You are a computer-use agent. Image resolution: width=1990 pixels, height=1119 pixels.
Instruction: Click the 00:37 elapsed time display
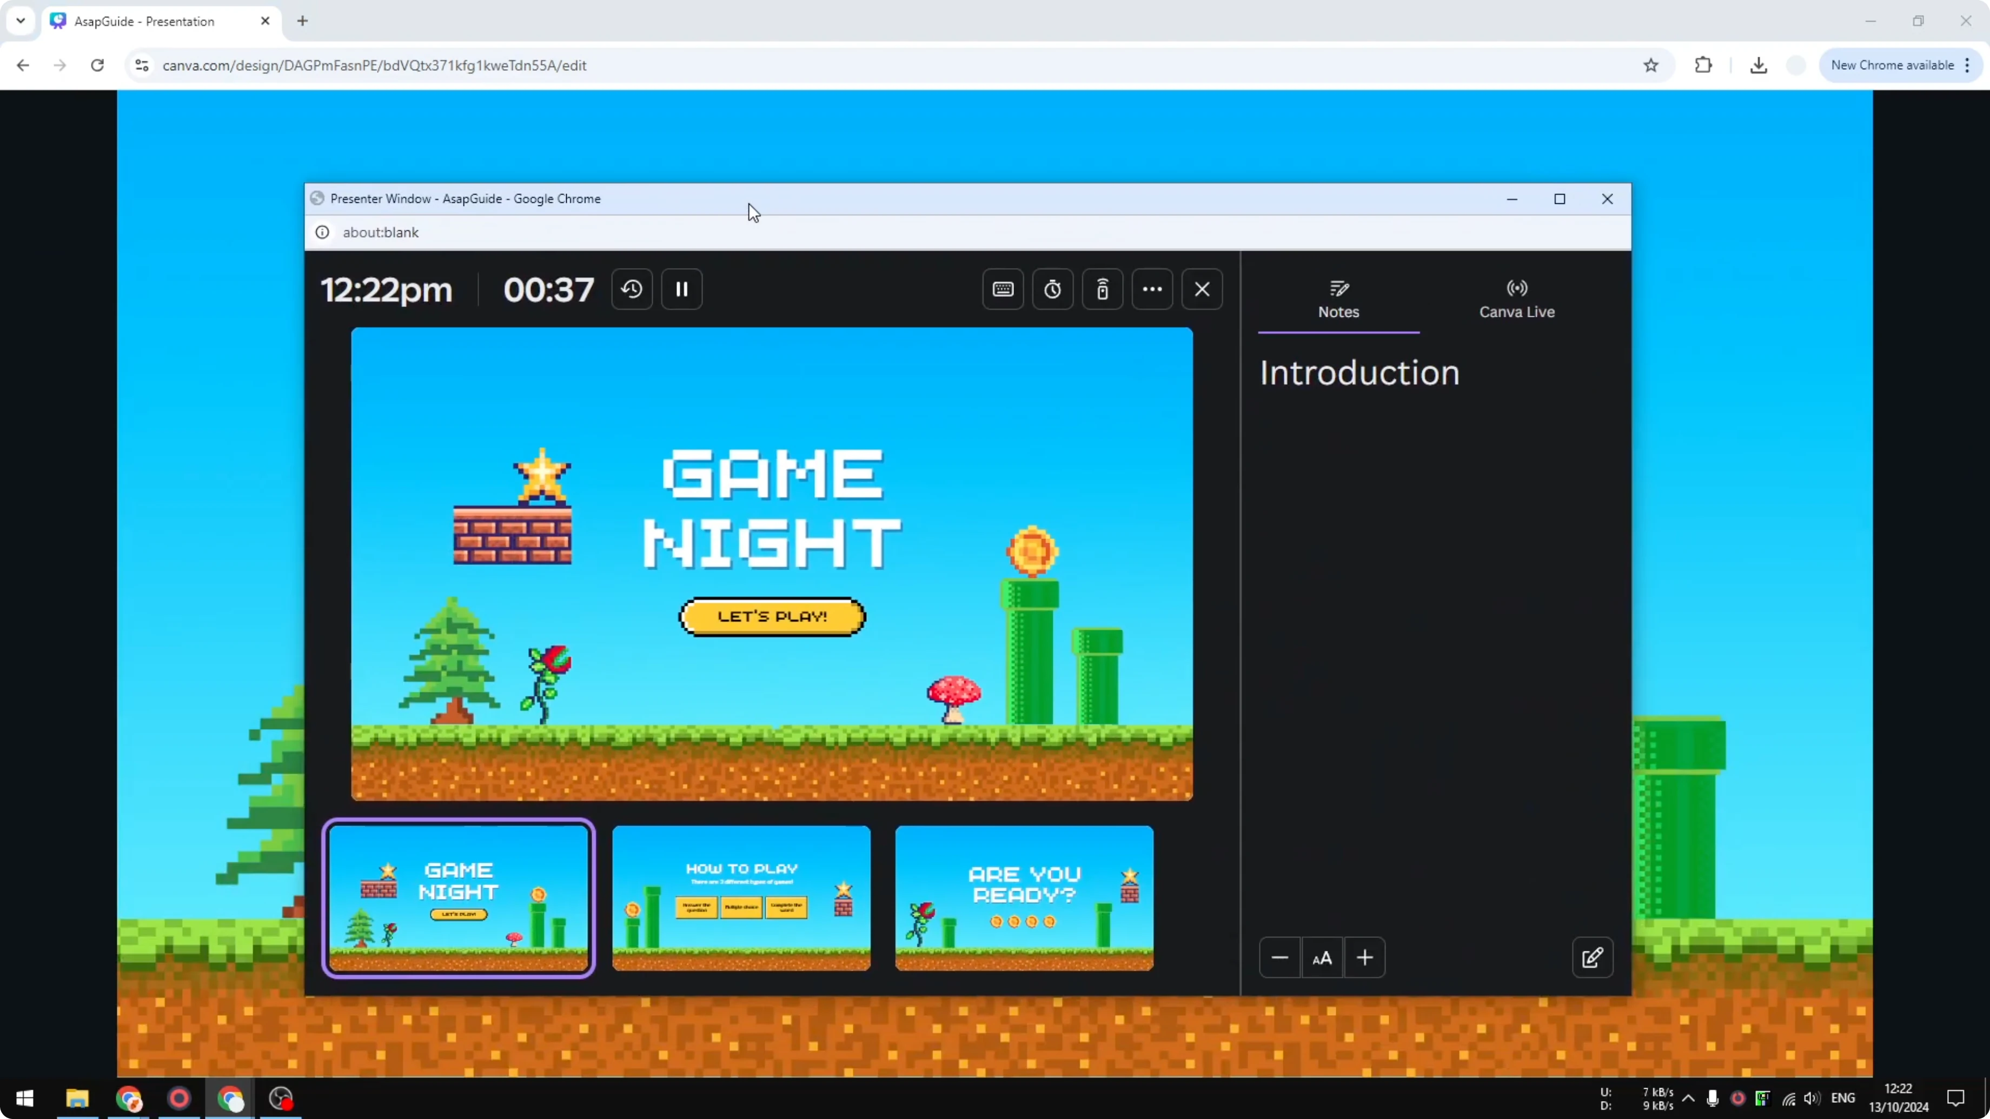(x=548, y=290)
